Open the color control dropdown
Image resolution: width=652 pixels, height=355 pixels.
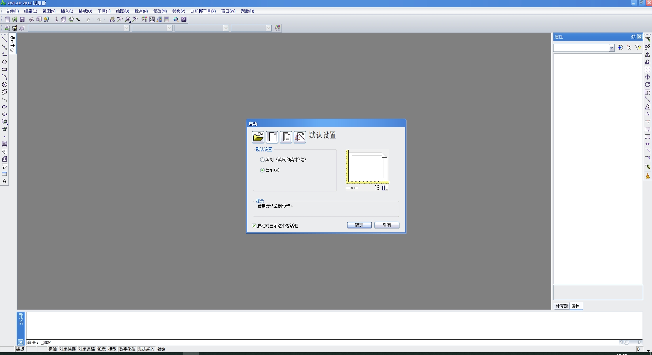(169, 28)
